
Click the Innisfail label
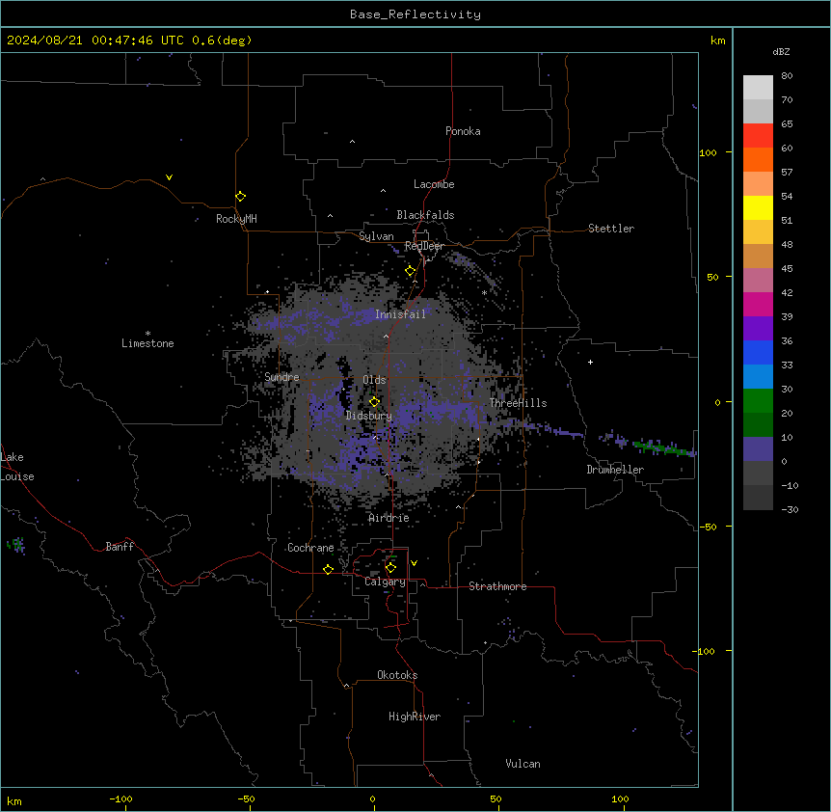click(x=400, y=314)
